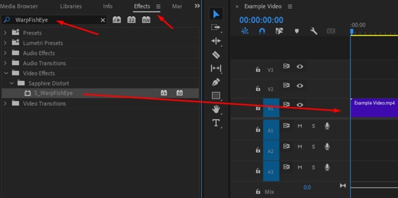Select the Track Select Forward tool

tap(216, 27)
